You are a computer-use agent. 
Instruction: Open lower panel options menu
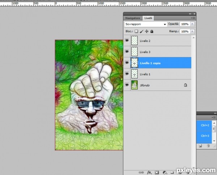coord(214,118)
